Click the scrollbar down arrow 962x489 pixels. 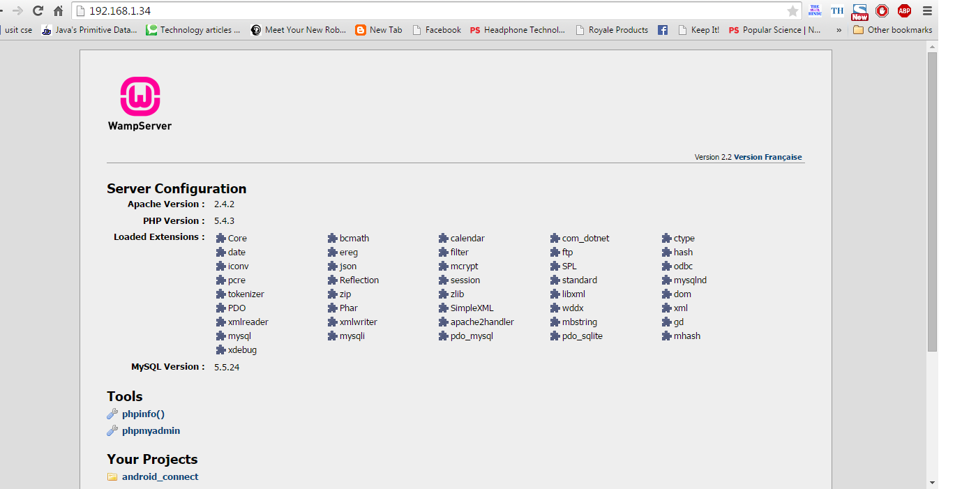tap(932, 483)
